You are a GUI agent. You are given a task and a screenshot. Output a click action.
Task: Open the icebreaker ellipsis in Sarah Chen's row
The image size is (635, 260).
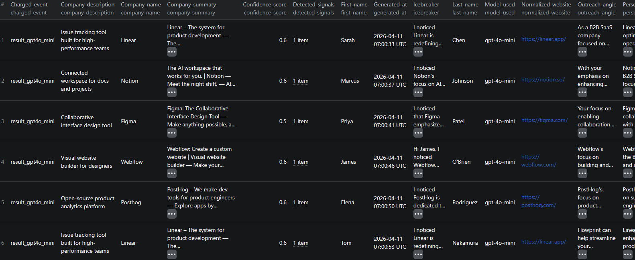[418, 52]
